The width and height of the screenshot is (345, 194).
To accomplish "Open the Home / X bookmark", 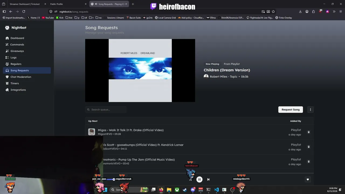I will tap(33, 18).
